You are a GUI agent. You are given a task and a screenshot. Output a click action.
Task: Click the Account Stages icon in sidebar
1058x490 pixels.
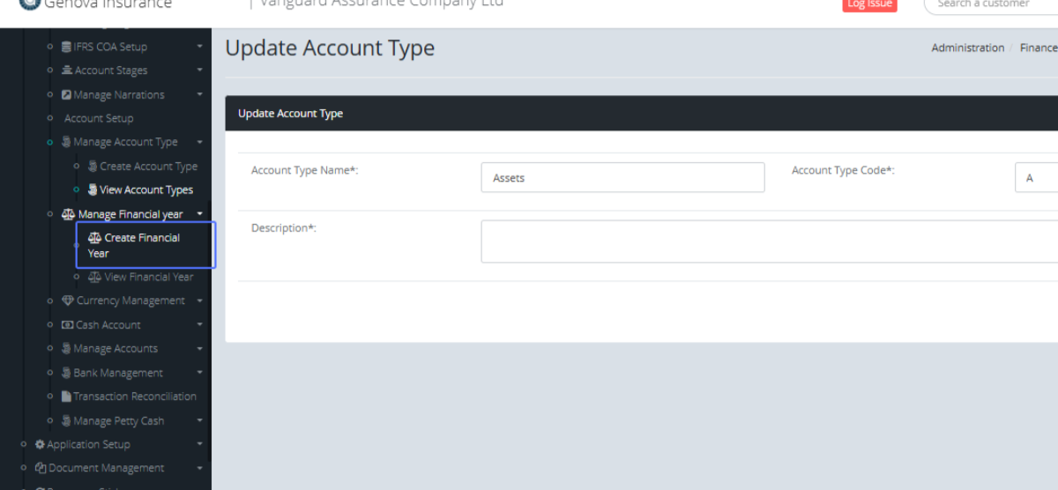[x=67, y=71]
